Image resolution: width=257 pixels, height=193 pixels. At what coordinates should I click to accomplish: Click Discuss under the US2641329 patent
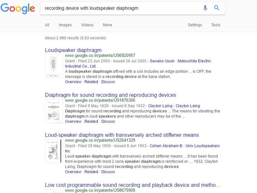[108, 172]
